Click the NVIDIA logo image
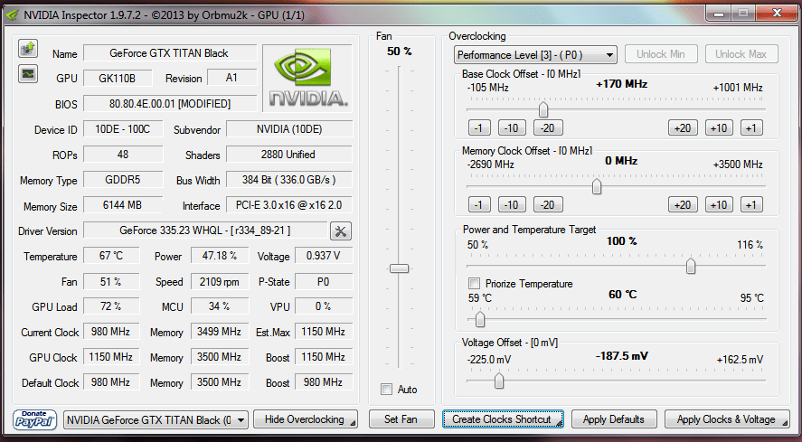This screenshot has width=802, height=442. (x=308, y=78)
